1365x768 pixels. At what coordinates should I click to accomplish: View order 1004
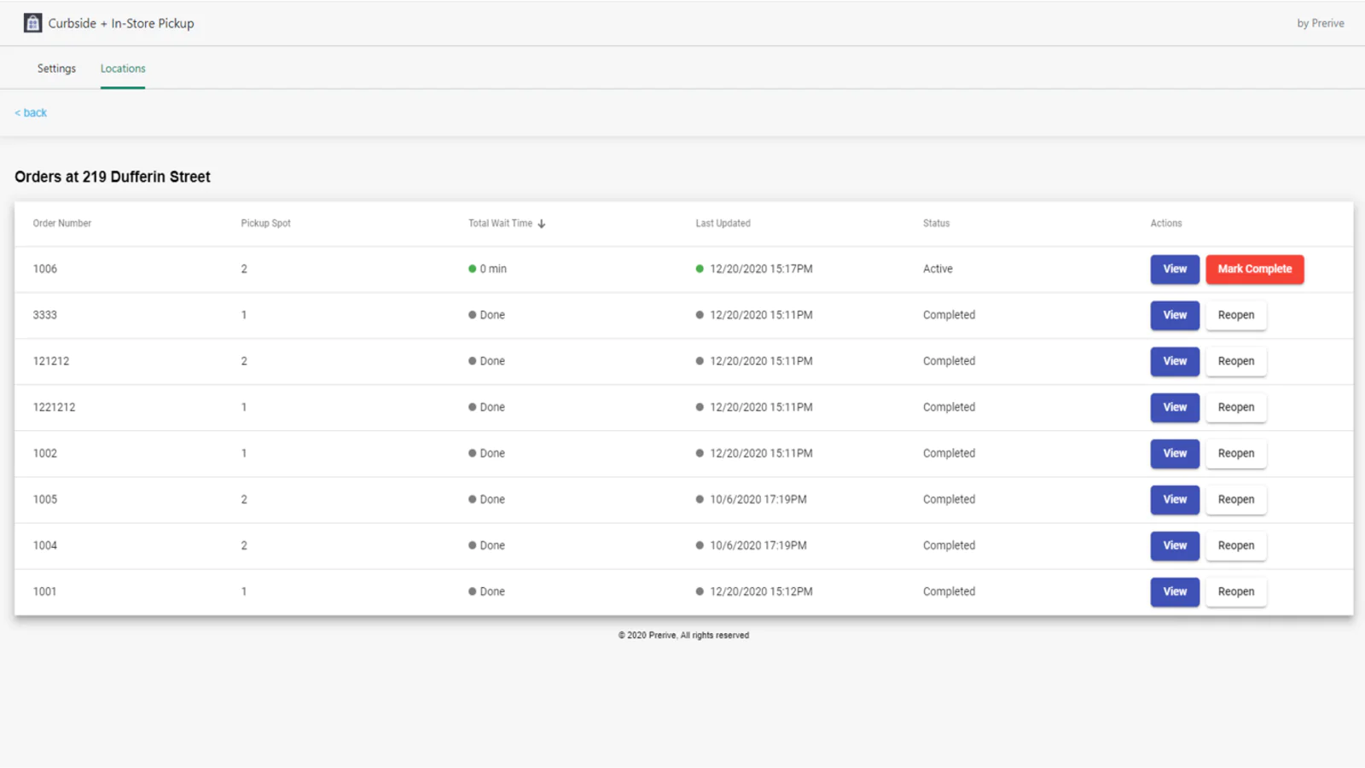1175,545
